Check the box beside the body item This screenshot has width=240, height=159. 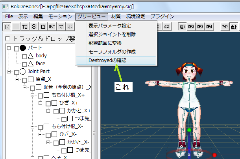click(24, 56)
